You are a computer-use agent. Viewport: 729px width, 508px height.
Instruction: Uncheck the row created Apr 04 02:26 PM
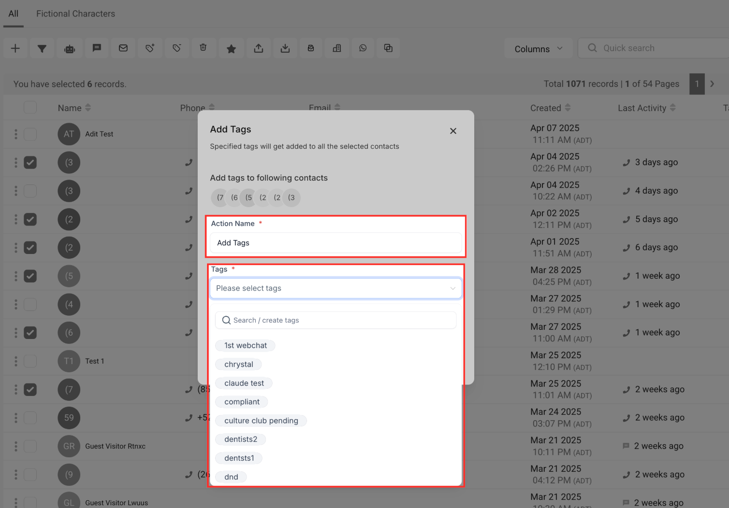click(30, 163)
